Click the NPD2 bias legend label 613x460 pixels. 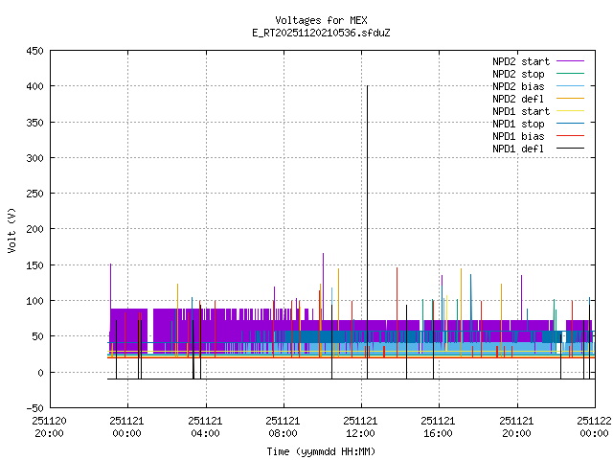click(519, 86)
